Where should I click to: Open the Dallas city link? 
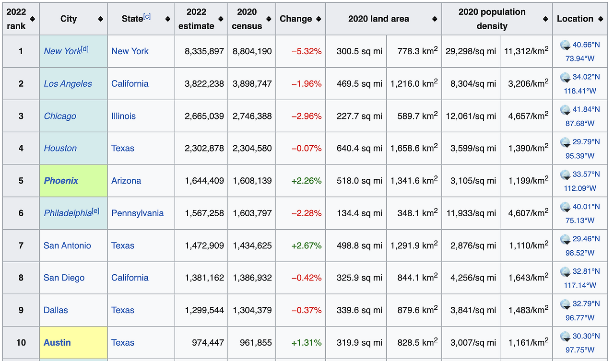pyautogui.click(x=56, y=310)
